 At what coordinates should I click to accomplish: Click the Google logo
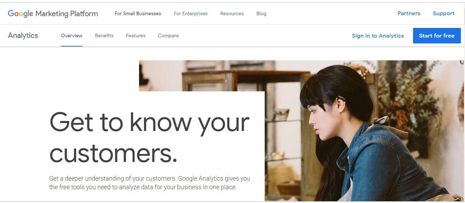(21, 14)
